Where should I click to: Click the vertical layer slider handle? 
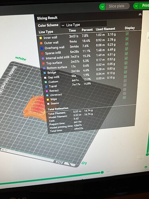tap(147, 154)
